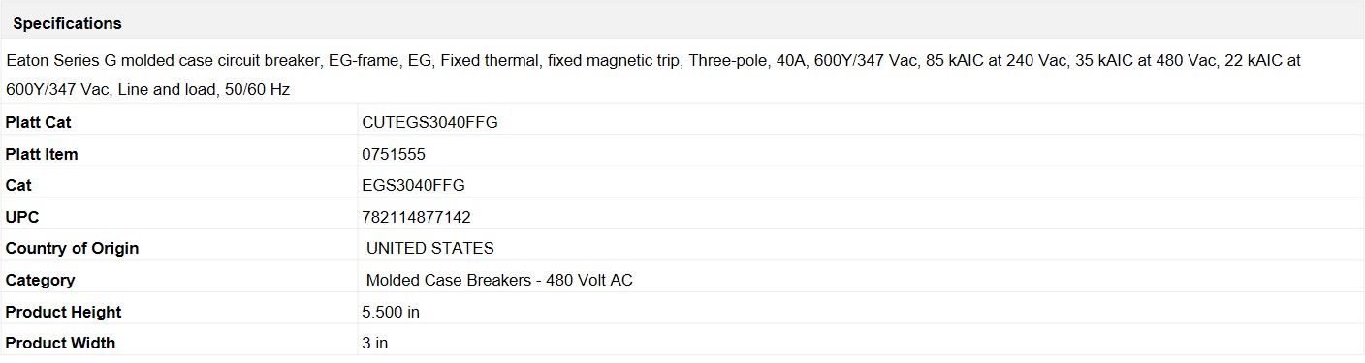Click the Product Height label
Viewport: 1365px width, 363px height.
click(x=64, y=312)
